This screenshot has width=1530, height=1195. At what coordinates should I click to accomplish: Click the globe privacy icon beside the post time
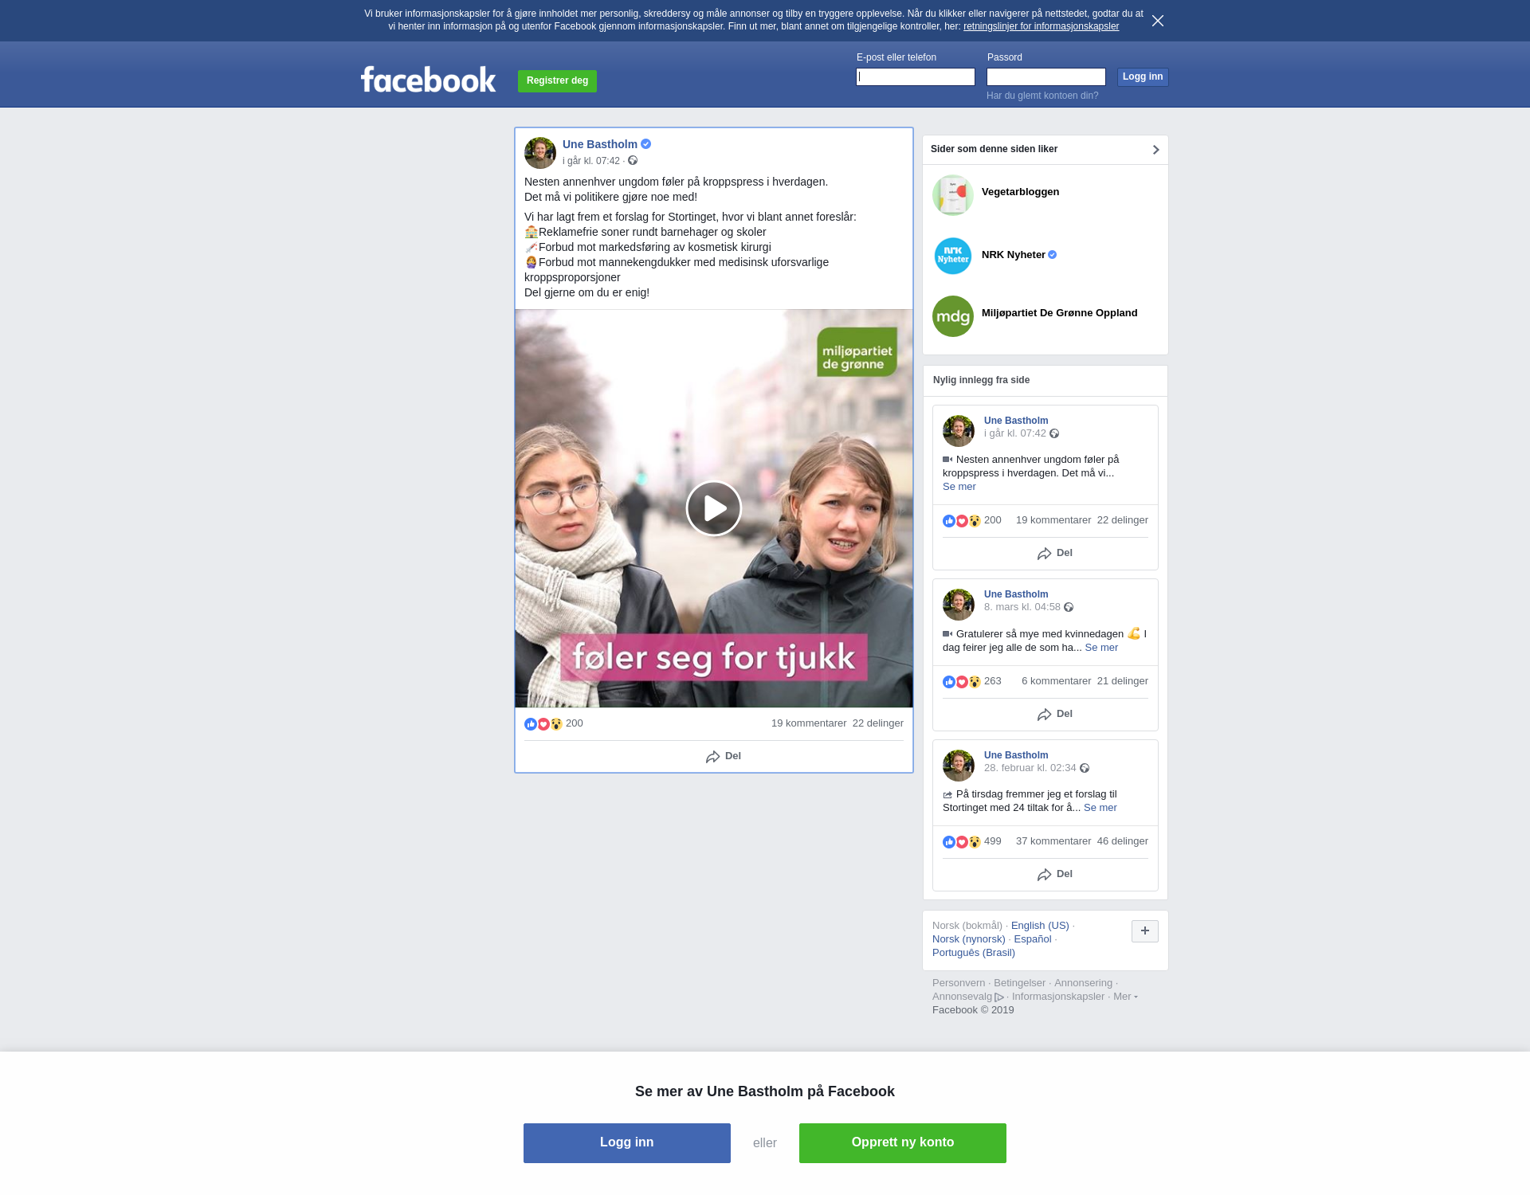point(633,161)
